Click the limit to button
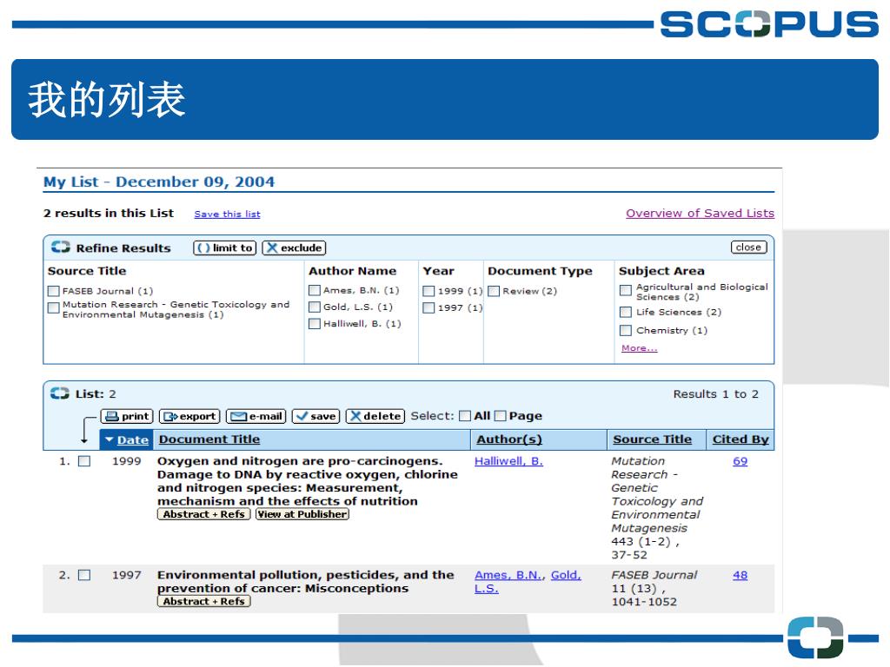 pos(225,248)
